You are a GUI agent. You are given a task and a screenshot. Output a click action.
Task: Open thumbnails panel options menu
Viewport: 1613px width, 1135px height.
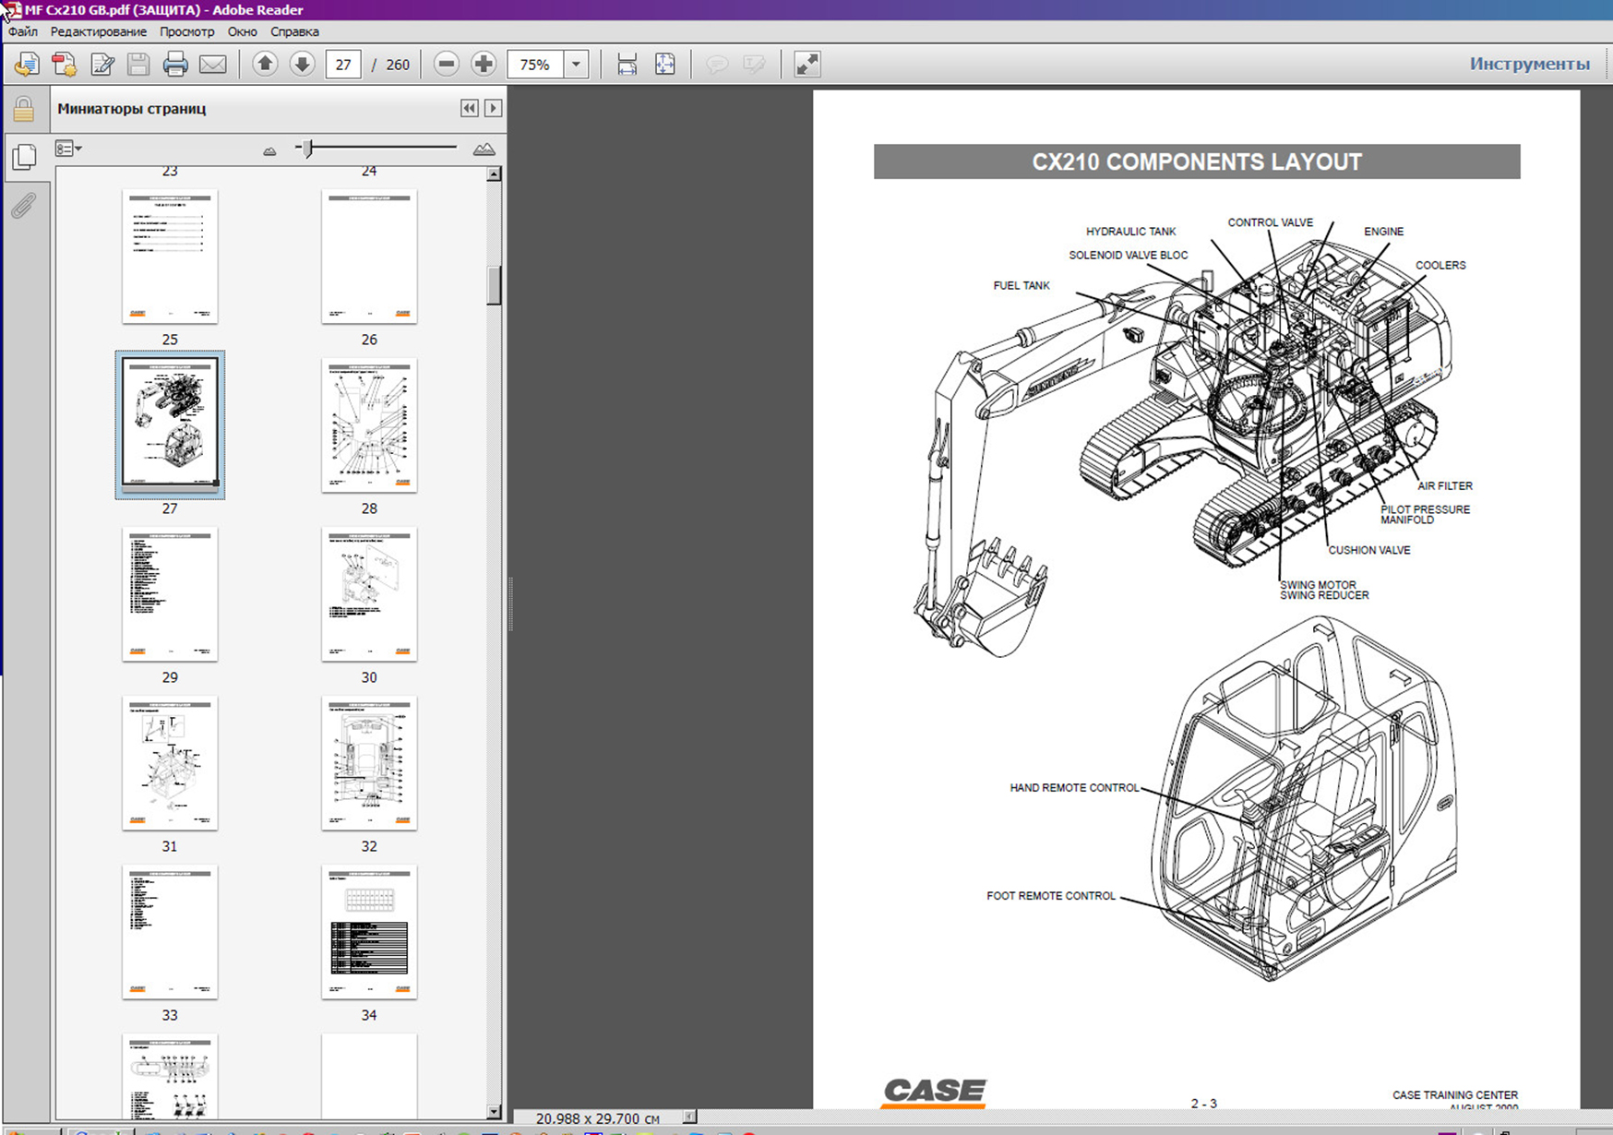pyautogui.click(x=68, y=149)
